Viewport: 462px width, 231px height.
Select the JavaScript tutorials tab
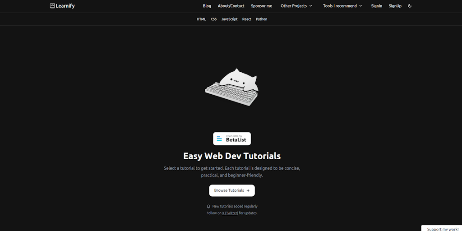point(229,19)
